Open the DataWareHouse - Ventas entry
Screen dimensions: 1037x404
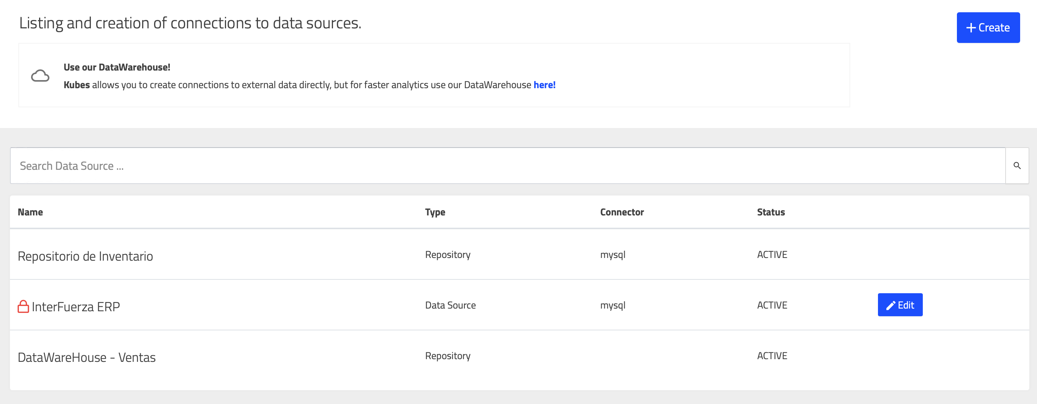pos(87,357)
